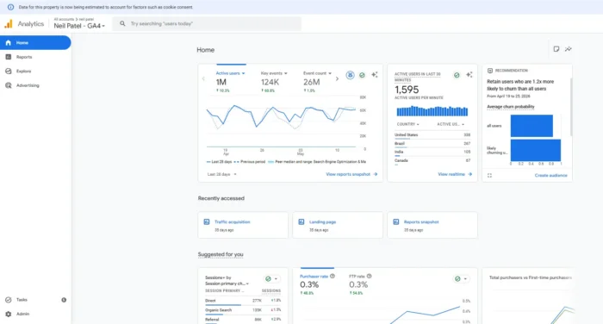Toggle the peer benchmarking icon on overview card
The image size is (603, 324).
point(350,75)
